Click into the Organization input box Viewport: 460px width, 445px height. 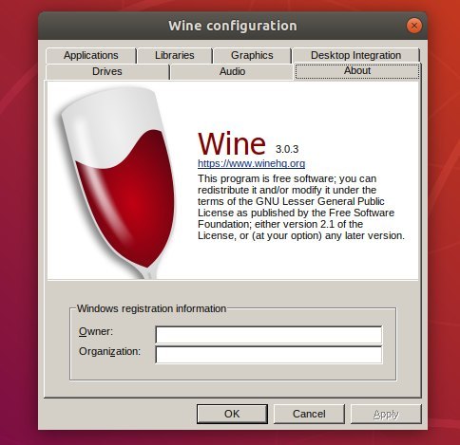tap(269, 355)
